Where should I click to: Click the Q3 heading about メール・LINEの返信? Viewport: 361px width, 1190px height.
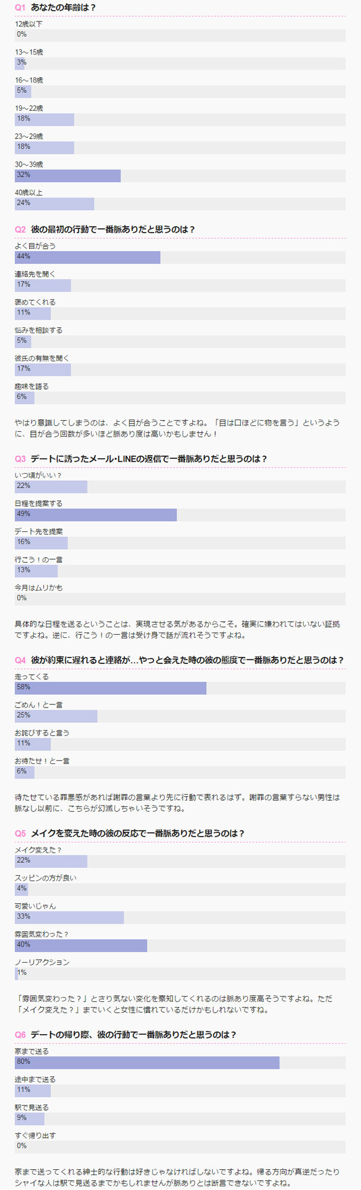[x=148, y=459]
